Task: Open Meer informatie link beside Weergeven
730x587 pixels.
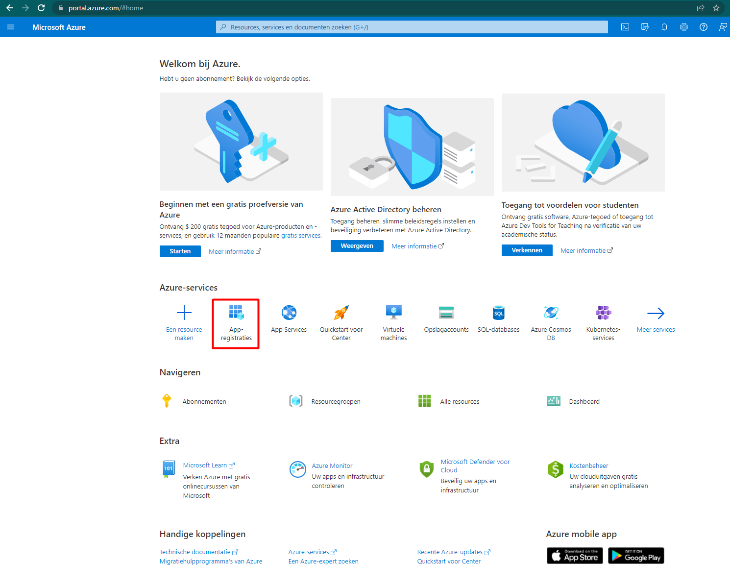Action: 418,246
